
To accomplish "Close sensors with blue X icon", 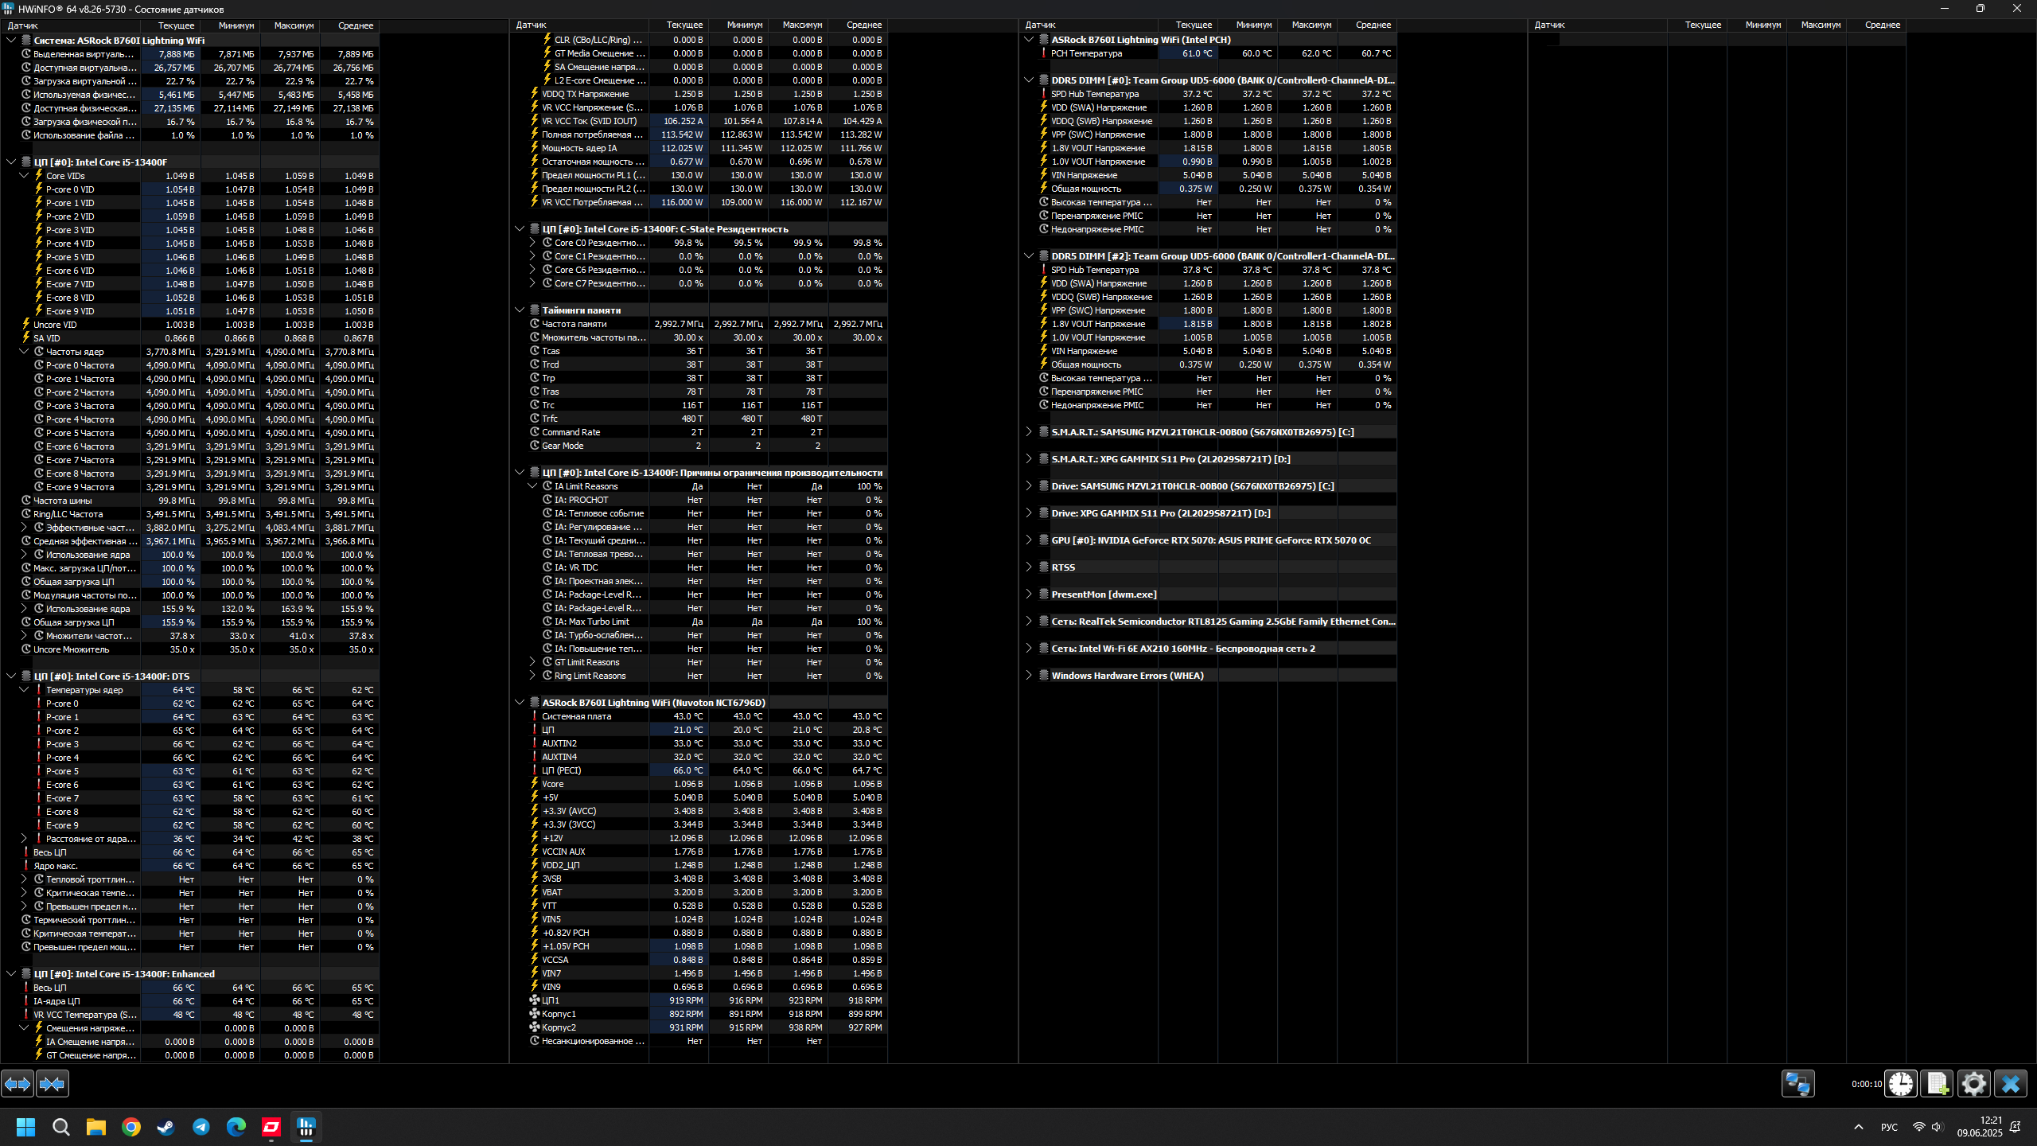I will click(2010, 1083).
